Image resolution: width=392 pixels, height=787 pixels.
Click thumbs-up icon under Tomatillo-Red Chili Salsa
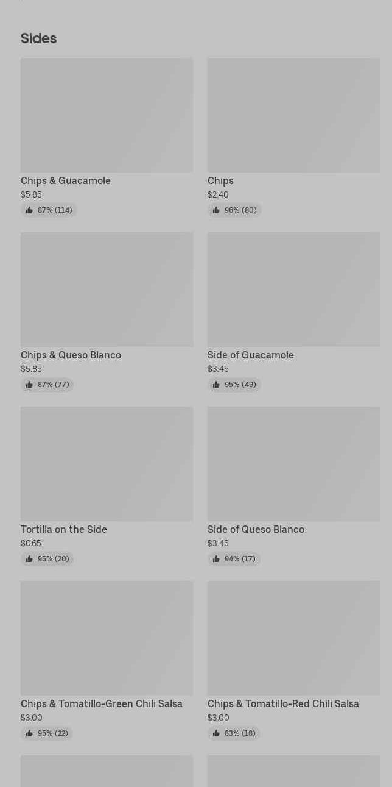[216, 733]
